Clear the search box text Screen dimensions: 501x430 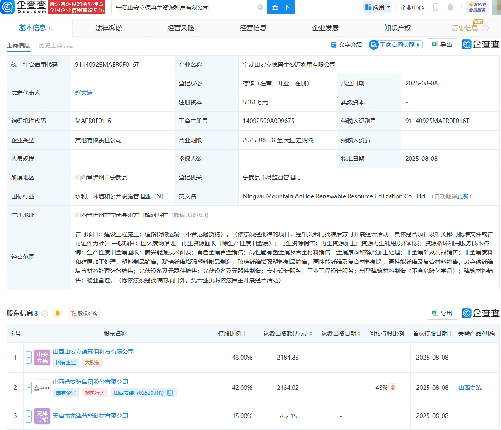tap(260, 7)
